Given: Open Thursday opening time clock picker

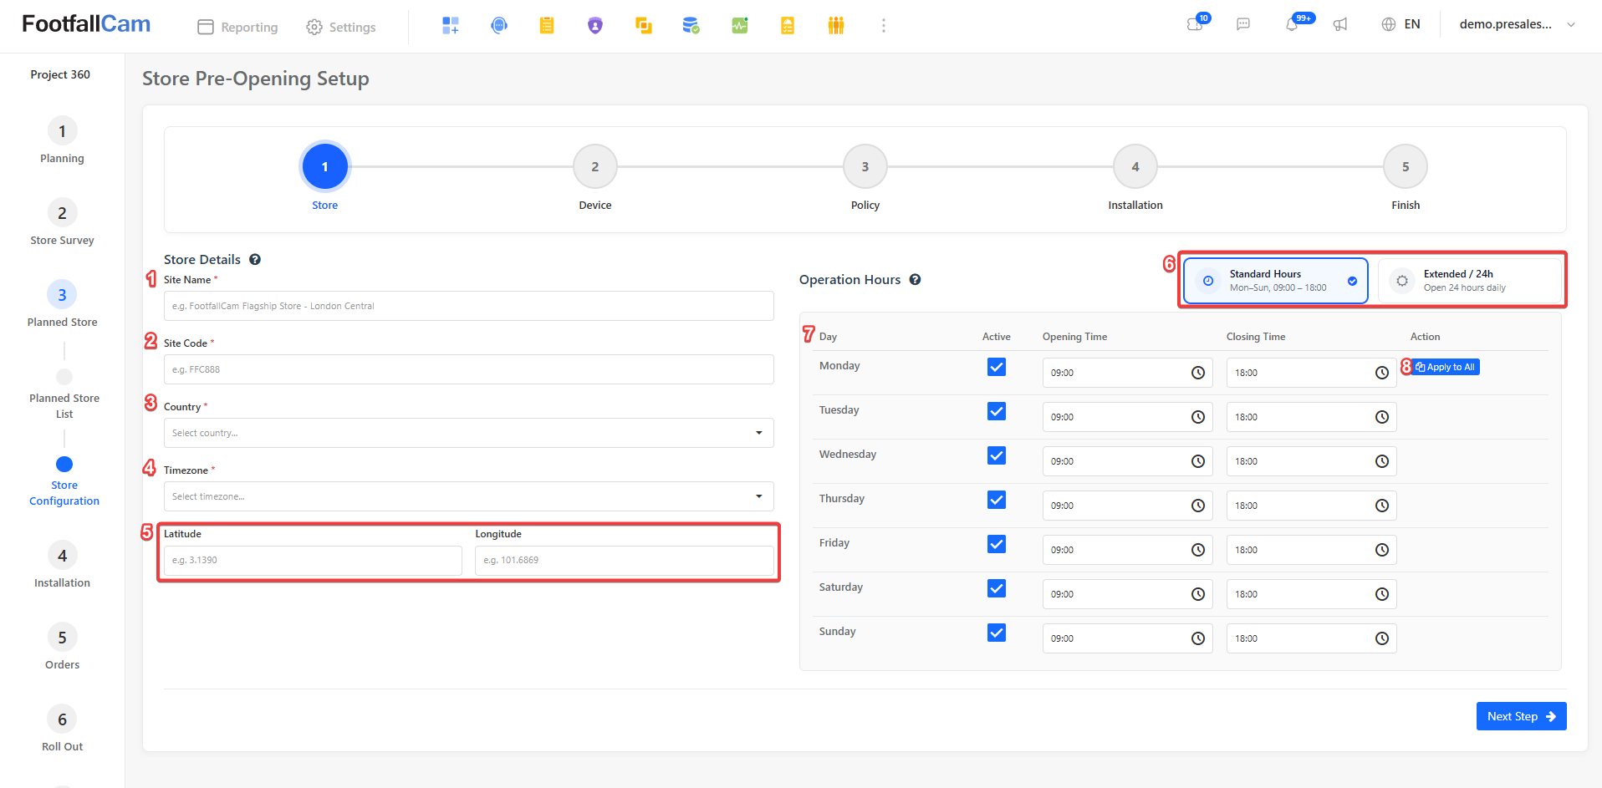Looking at the screenshot, I should 1198,506.
